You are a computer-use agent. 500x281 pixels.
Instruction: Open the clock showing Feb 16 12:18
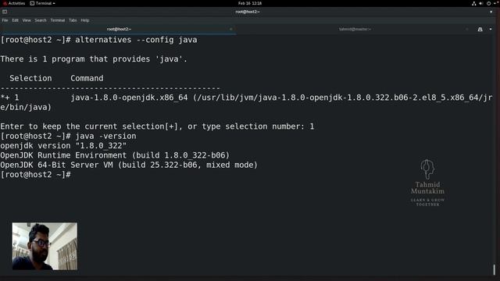pos(250,3)
